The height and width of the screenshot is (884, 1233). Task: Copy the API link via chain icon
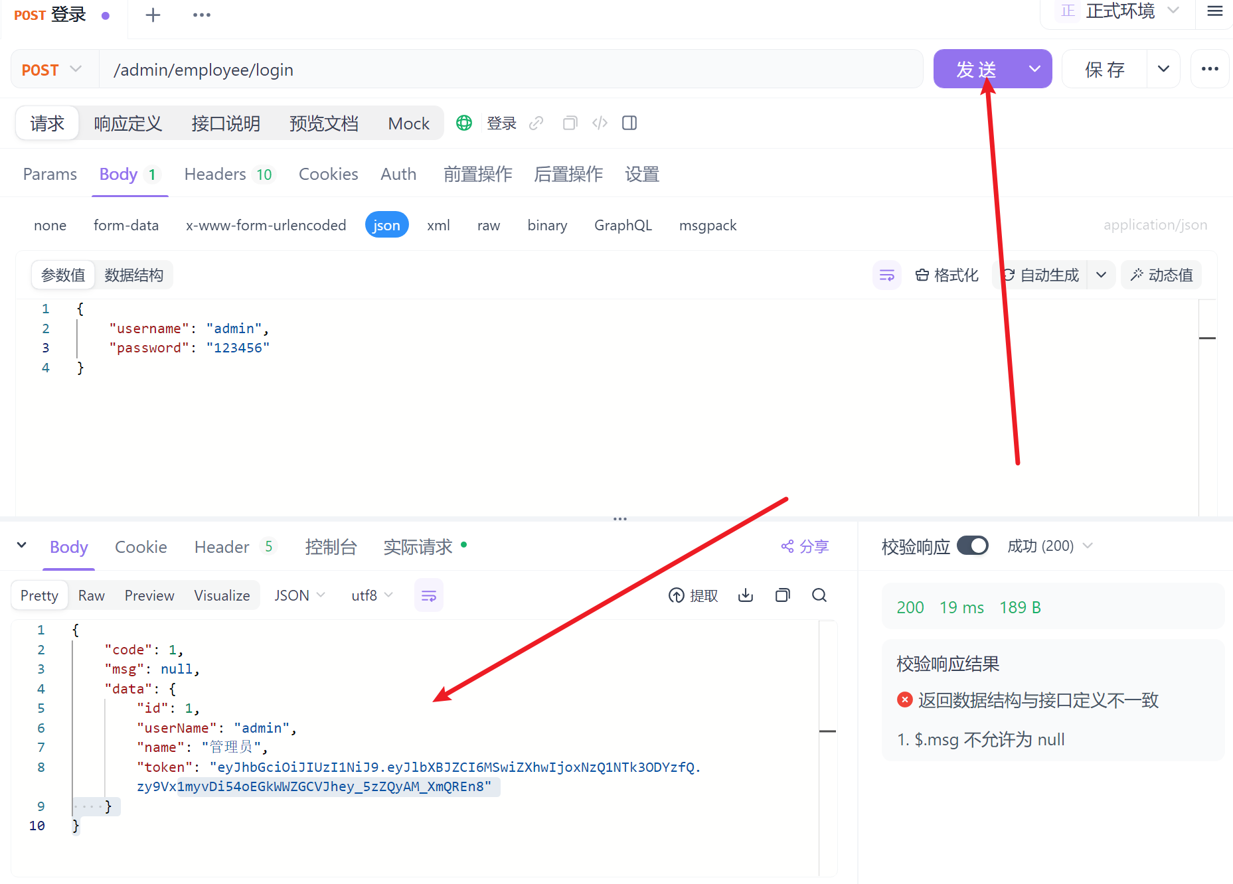pyautogui.click(x=536, y=123)
